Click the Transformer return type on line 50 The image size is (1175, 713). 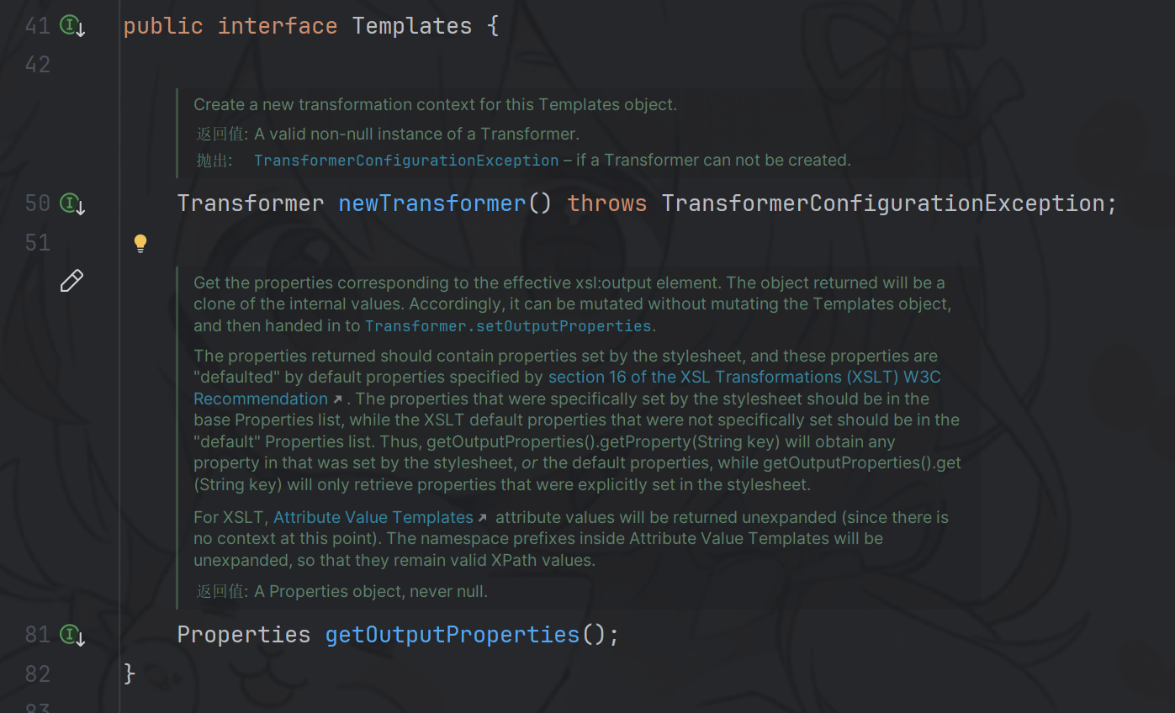click(250, 203)
